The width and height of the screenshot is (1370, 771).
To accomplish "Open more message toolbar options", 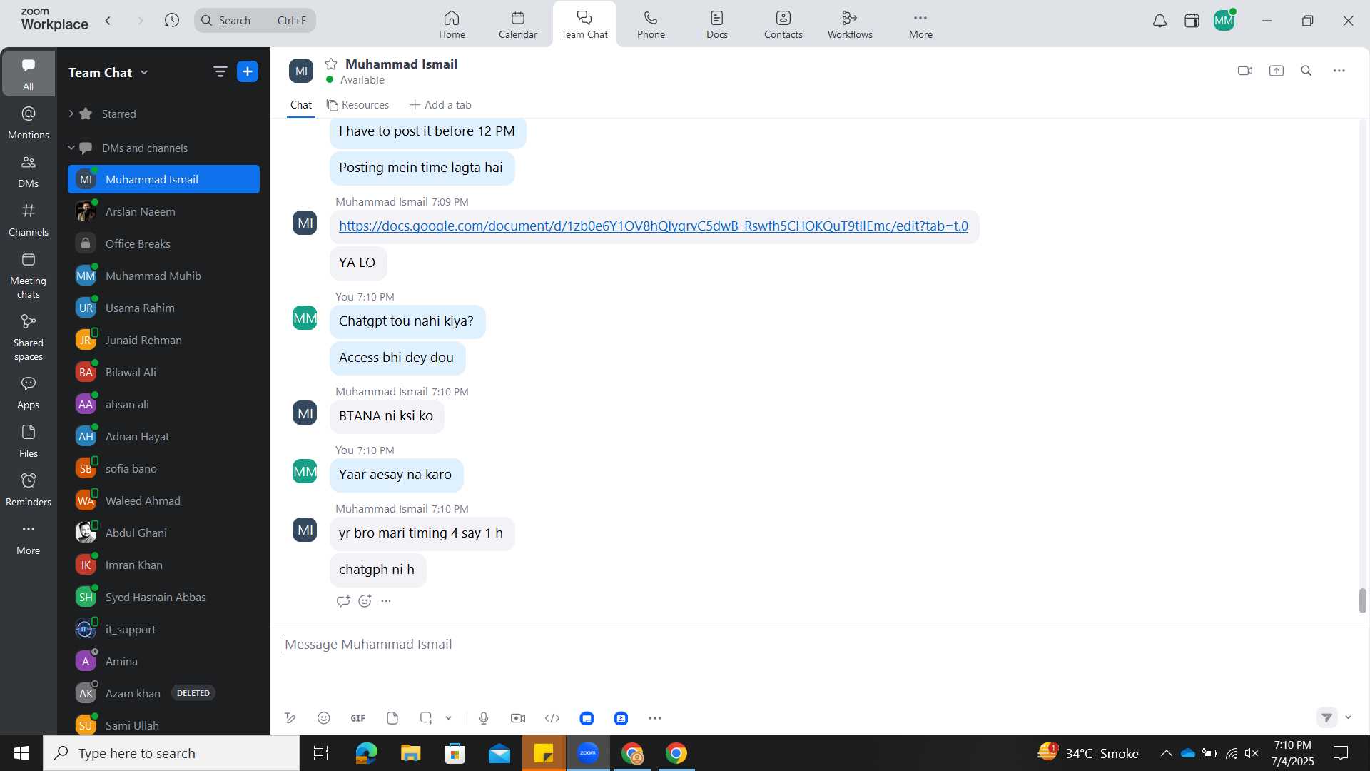I will click(655, 718).
